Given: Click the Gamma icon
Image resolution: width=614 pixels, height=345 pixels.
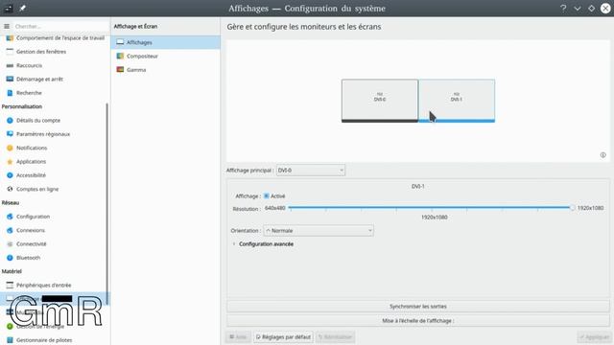Looking at the screenshot, I should pos(120,70).
